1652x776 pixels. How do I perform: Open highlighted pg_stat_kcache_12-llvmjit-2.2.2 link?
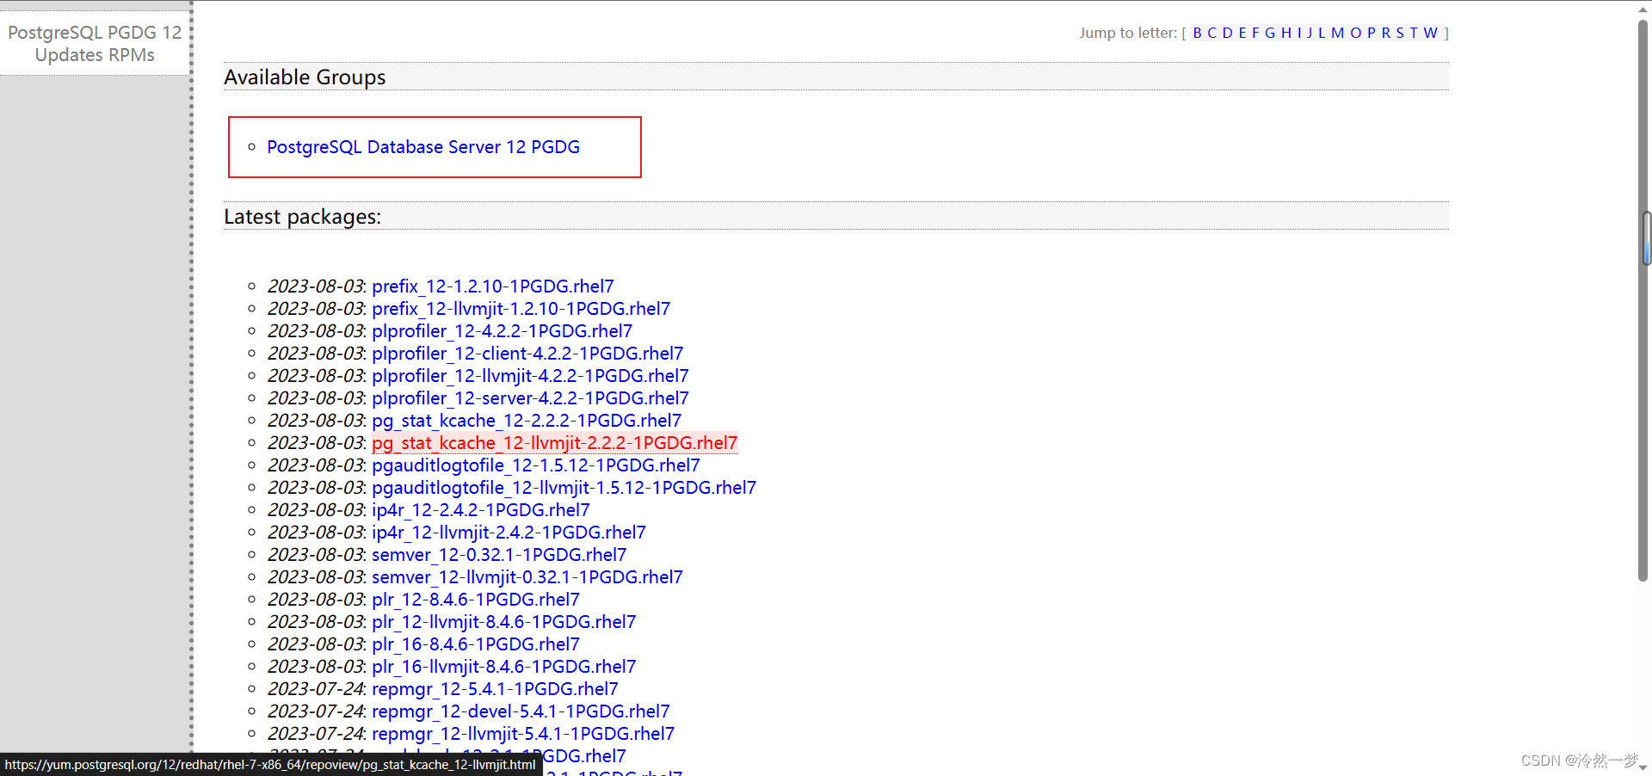coord(555,443)
